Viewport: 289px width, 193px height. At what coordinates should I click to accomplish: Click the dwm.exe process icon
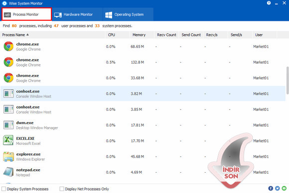tap(8, 125)
